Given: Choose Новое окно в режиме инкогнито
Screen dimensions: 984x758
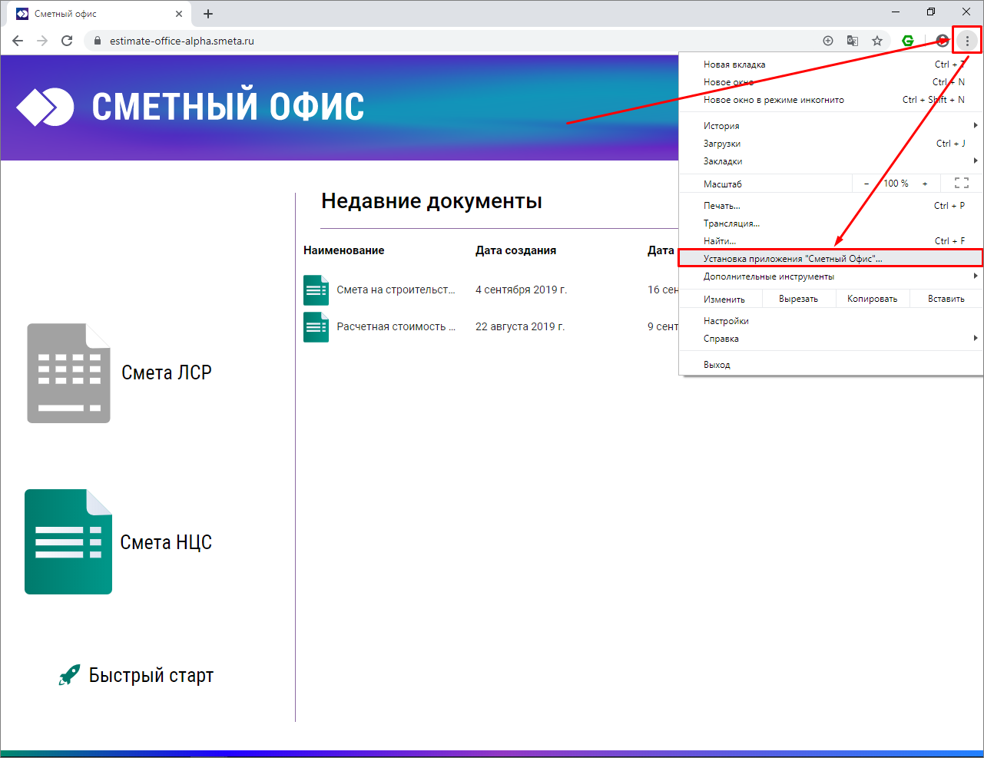Looking at the screenshot, I should [x=830, y=100].
